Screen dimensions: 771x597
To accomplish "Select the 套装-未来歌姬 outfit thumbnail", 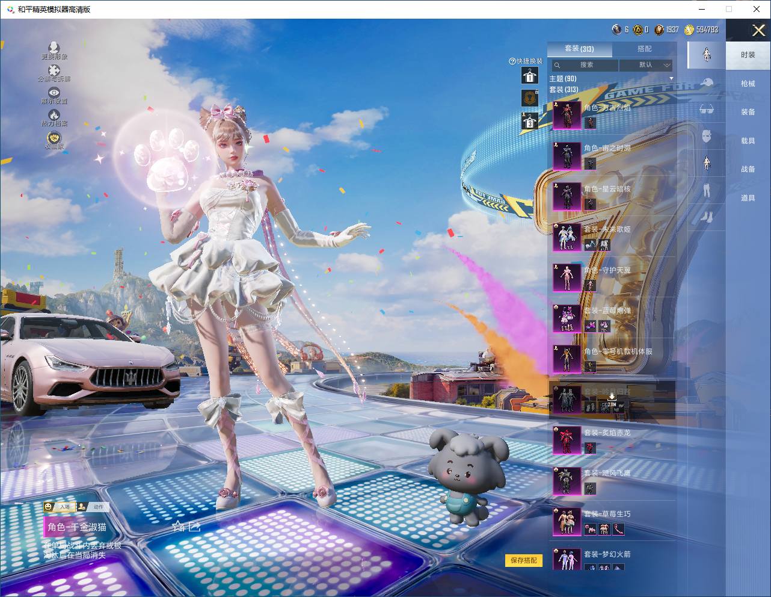I will pyautogui.click(x=567, y=237).
